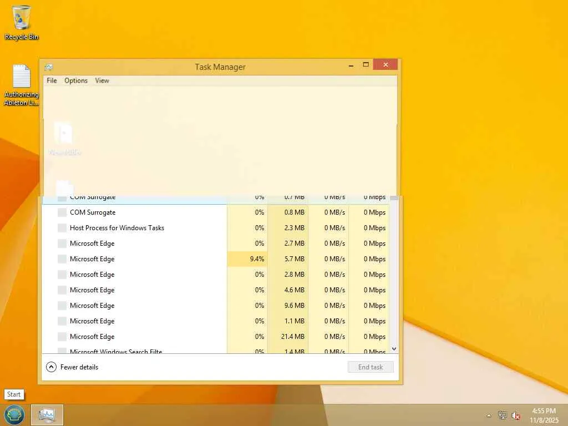Open the Options menu in Task Manager
The image size is (568, 426).
pos(75,80)
